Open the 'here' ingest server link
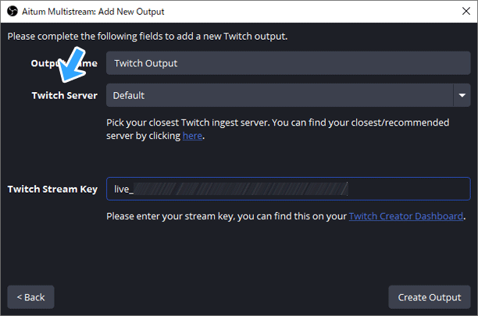Screen dimensions: 478x316 point(192,136)
